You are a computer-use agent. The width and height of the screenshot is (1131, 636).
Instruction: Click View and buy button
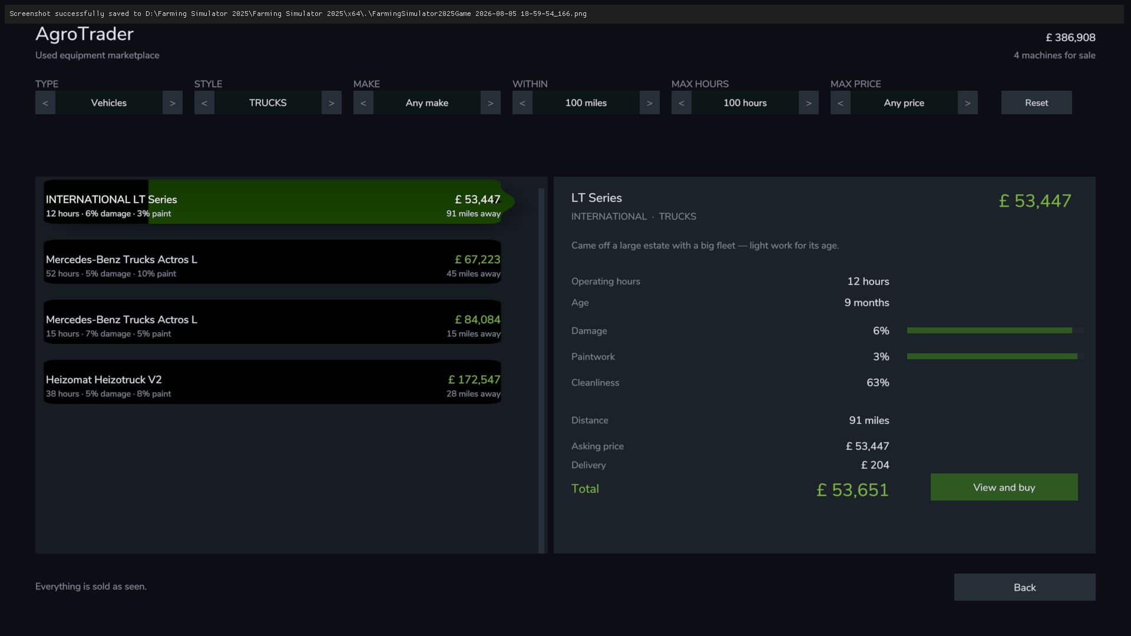pos(1004,487)
